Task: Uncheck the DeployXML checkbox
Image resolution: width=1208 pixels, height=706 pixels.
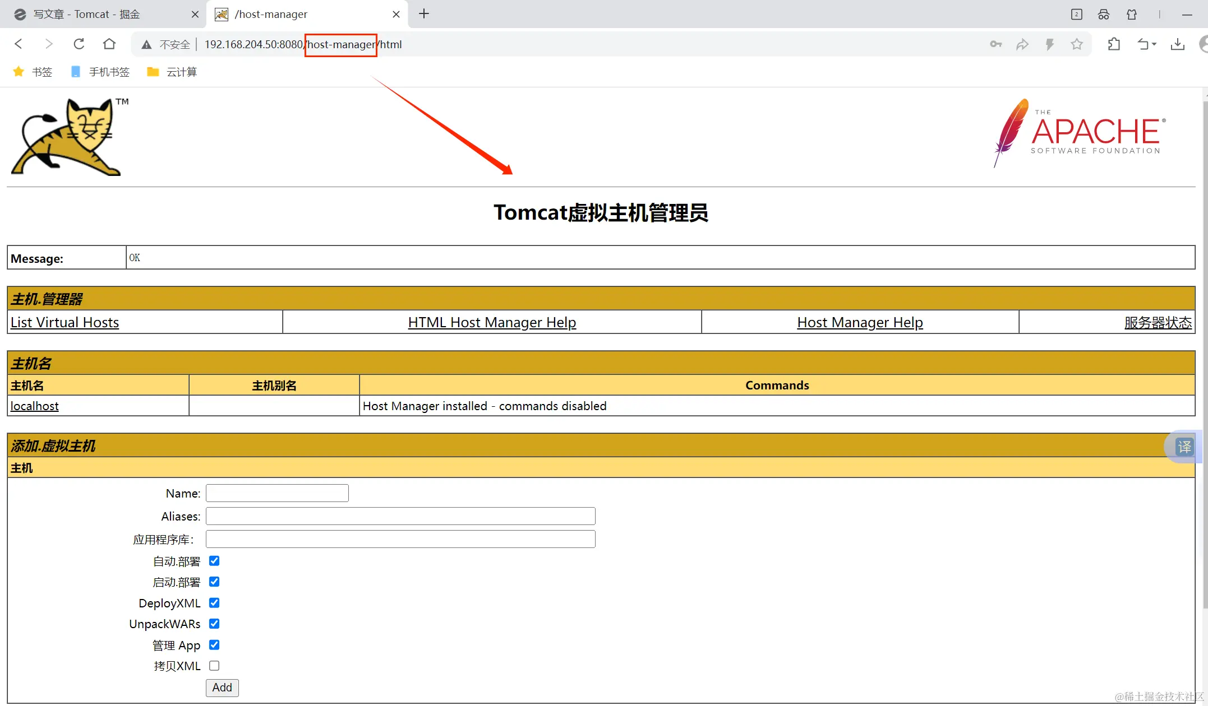Action: pyautogui.click(x=214, y=603)
